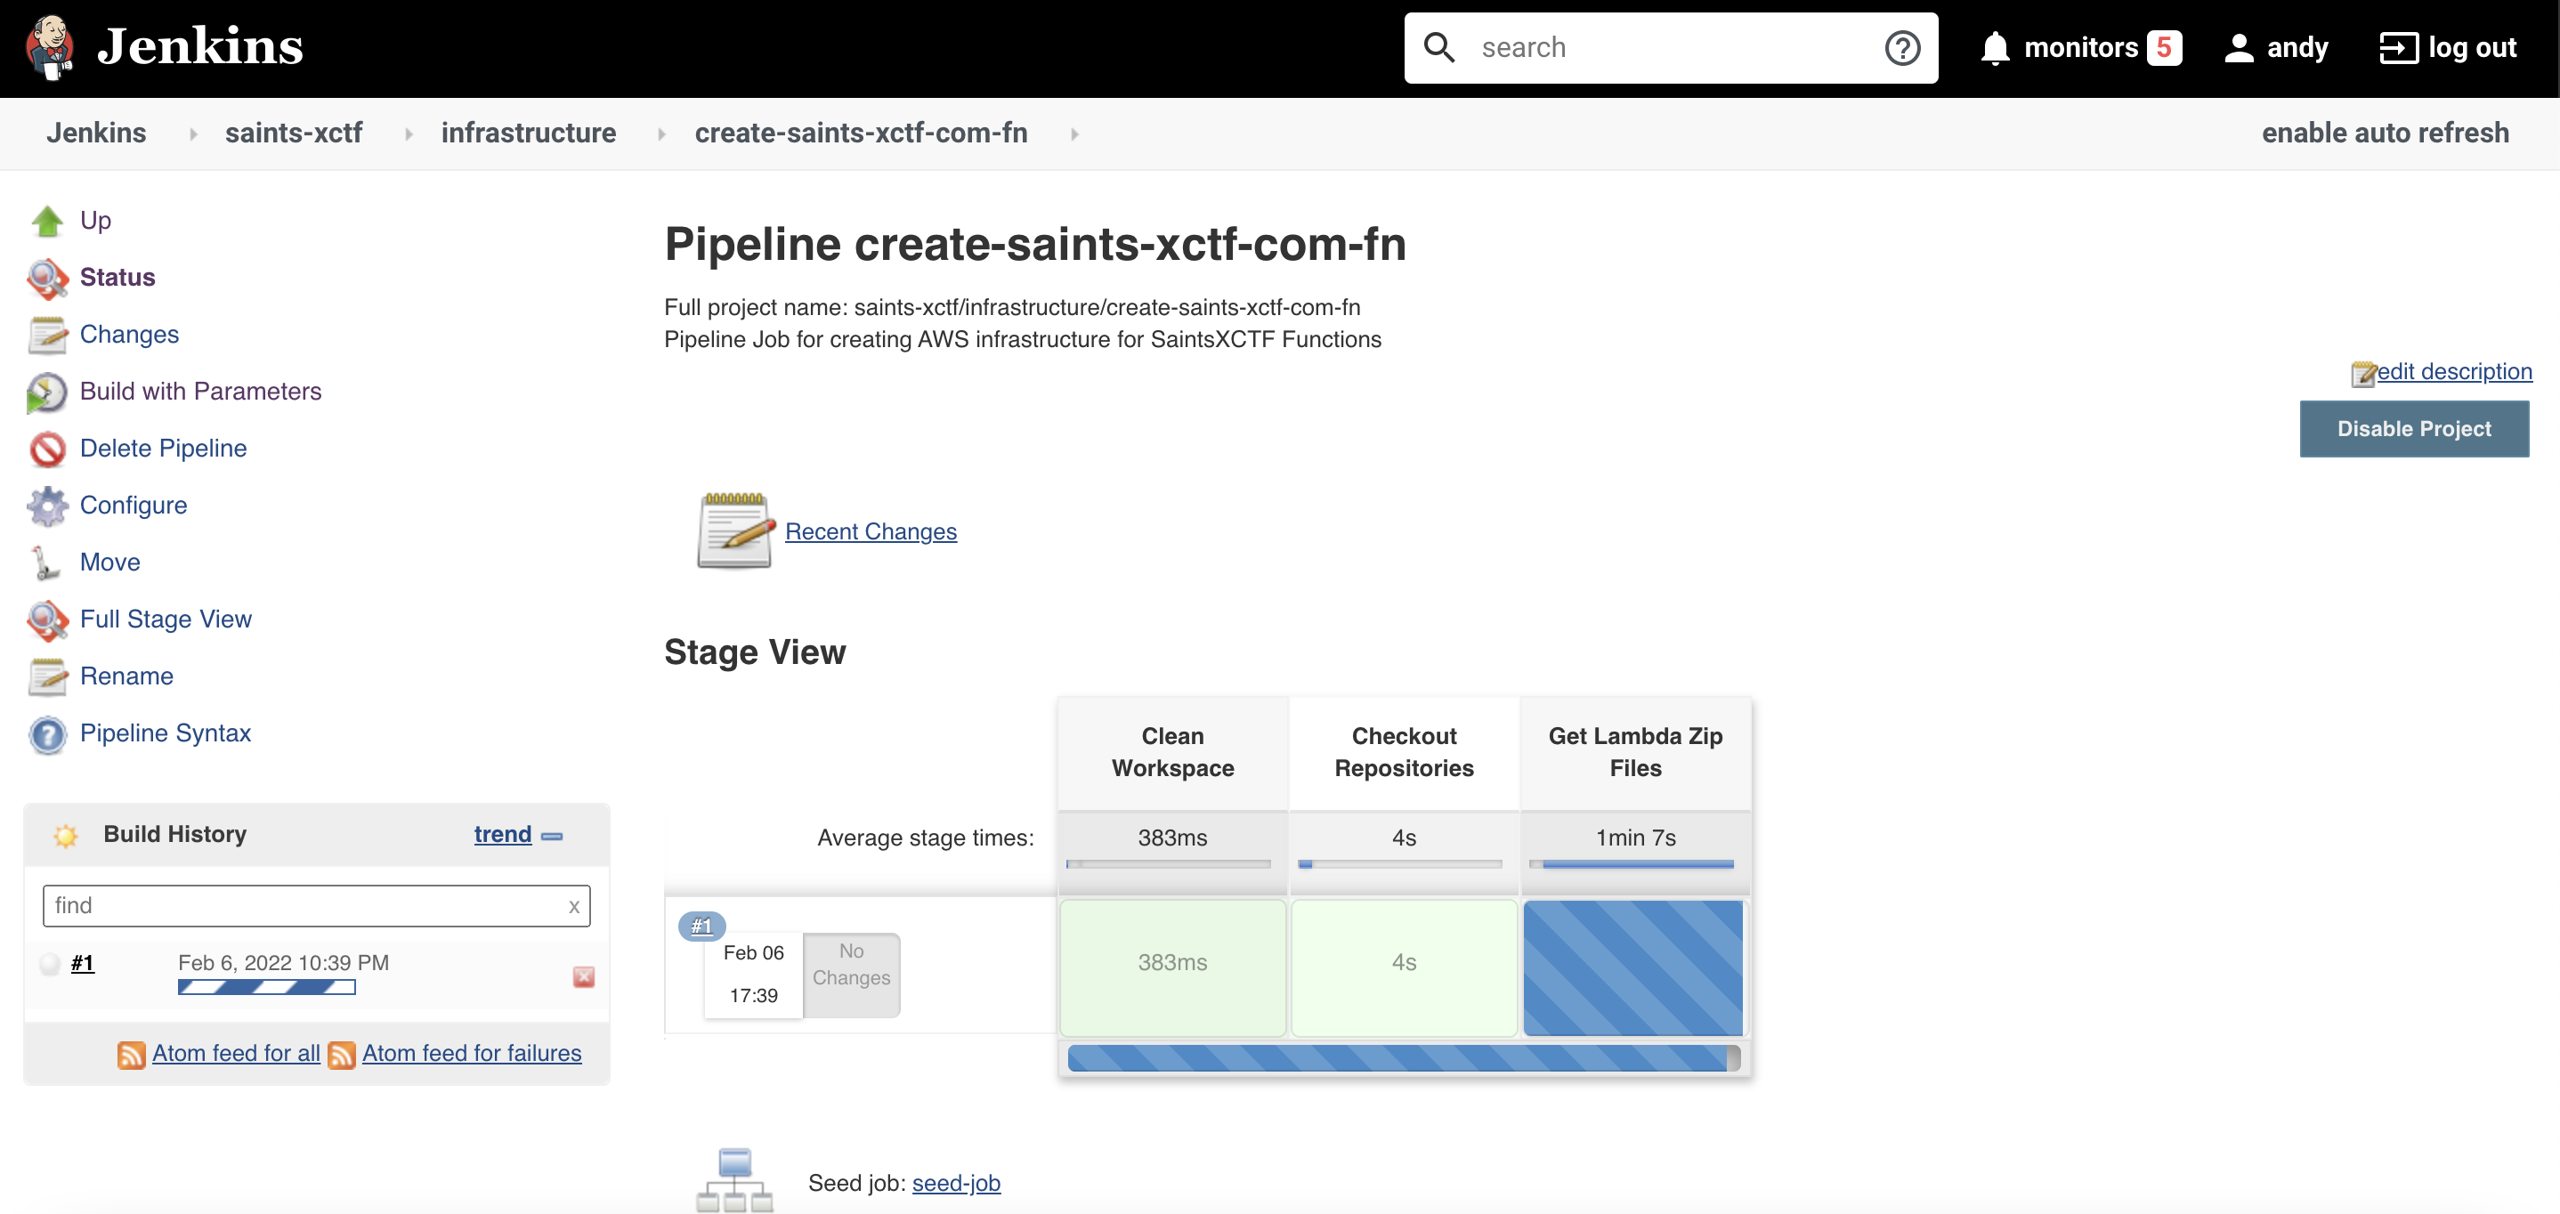The height and width of the screenshot is (1214, 2560).
Task: Expand breadcrumb arrow after infrastructure
Action: pyautogui.click(x=660, y=134)
